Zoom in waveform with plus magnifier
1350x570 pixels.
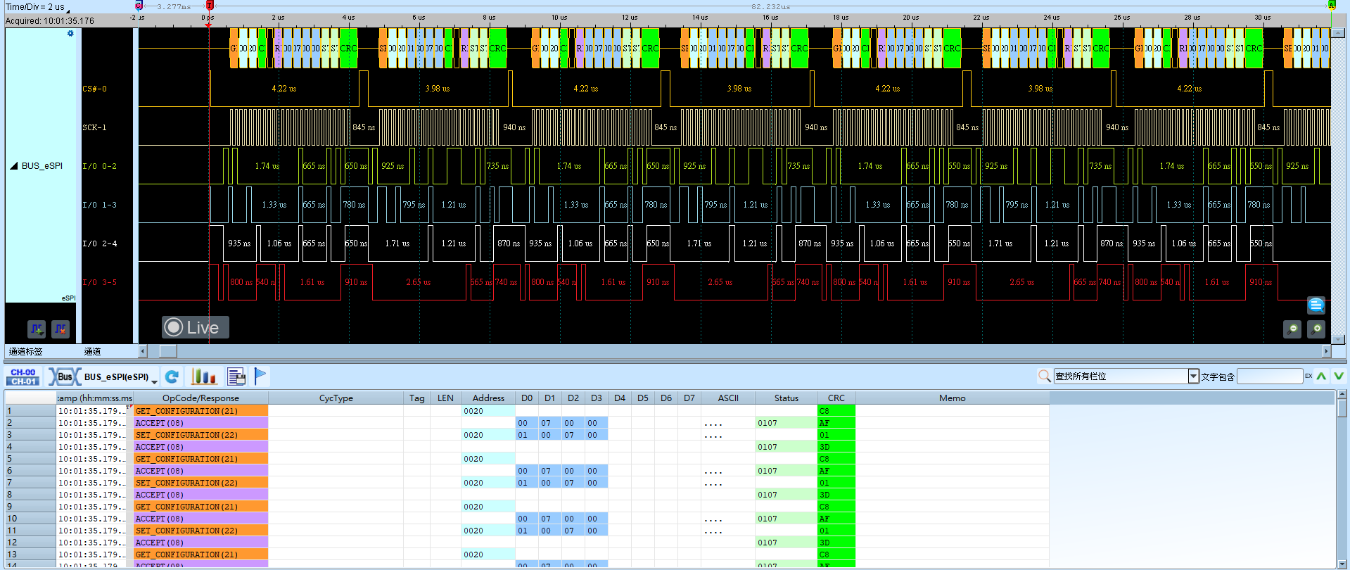coord(1316,329)
